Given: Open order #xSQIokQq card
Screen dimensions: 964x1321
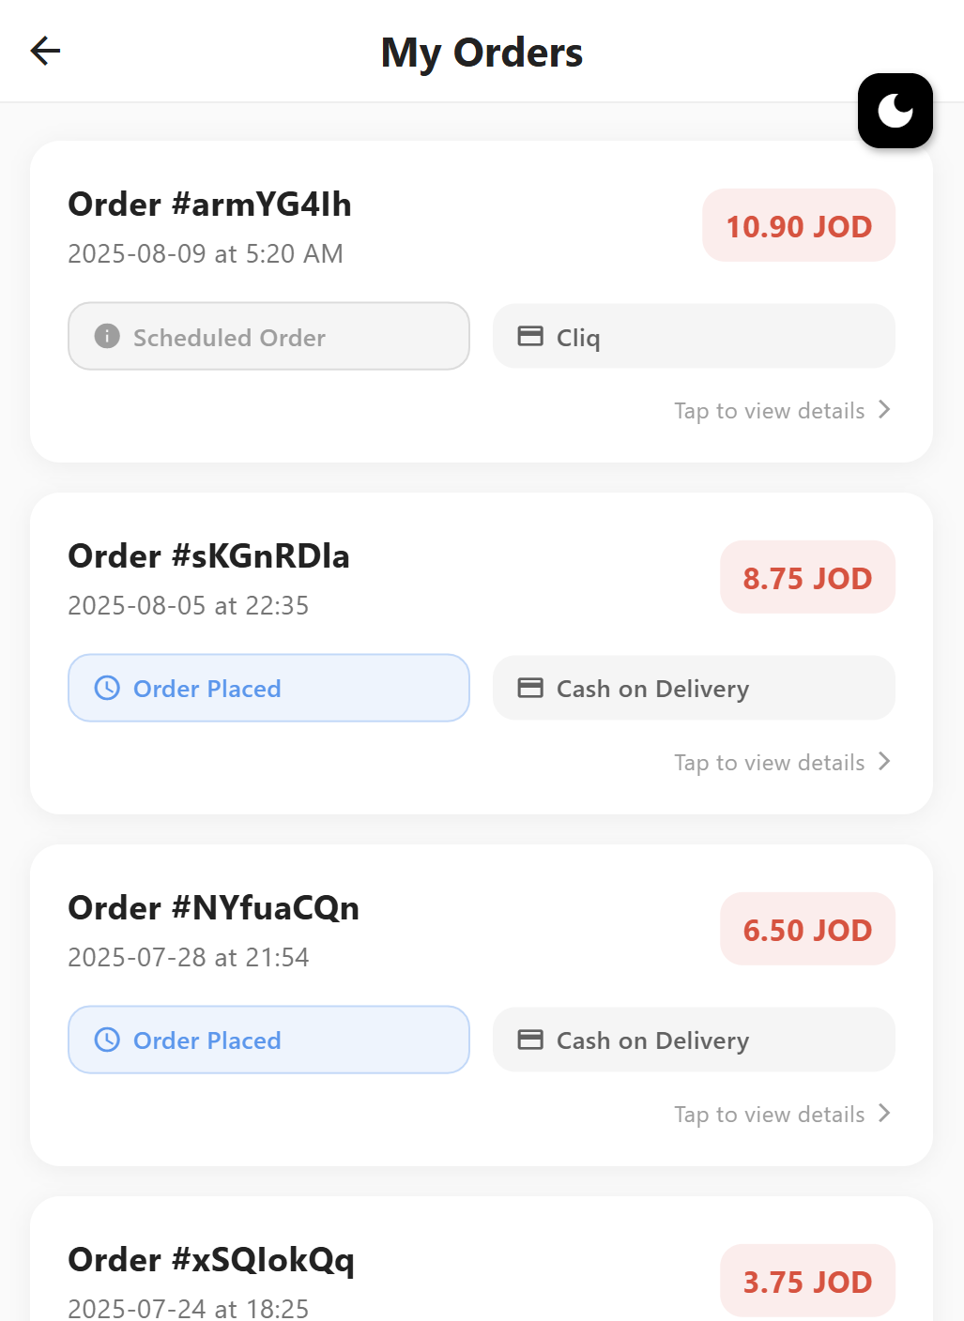Looking at the screenshot, I should pos(375,1276).
